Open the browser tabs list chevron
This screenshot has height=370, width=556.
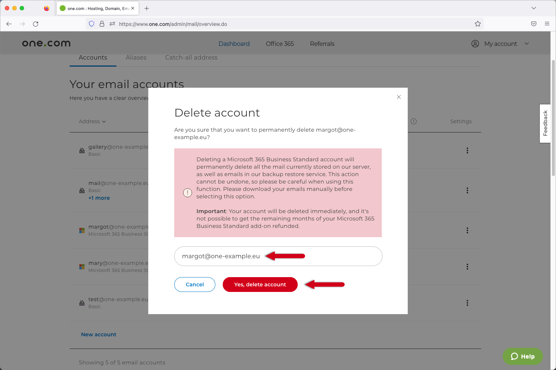click(533, 8)
